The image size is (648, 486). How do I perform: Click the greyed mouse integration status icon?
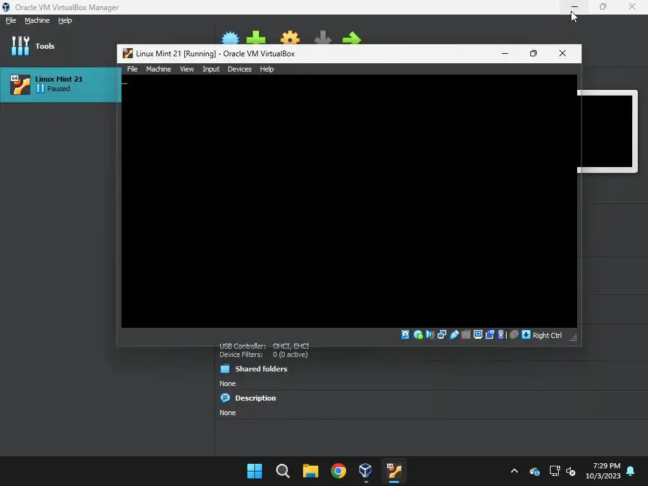click(514, 335)
